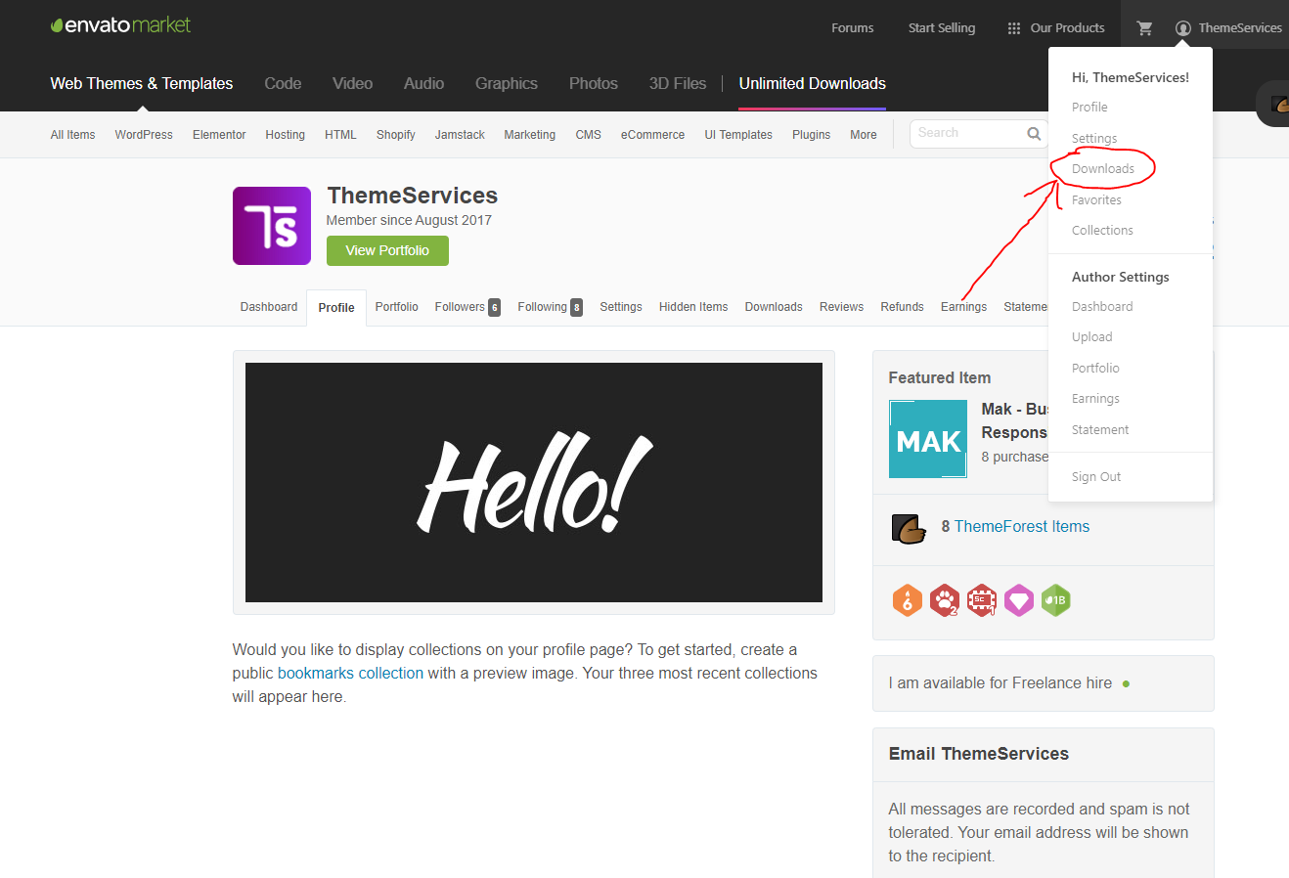Click Sign Out in the menu
The height and width of the screenshot is (878, 1289).
1096,477
